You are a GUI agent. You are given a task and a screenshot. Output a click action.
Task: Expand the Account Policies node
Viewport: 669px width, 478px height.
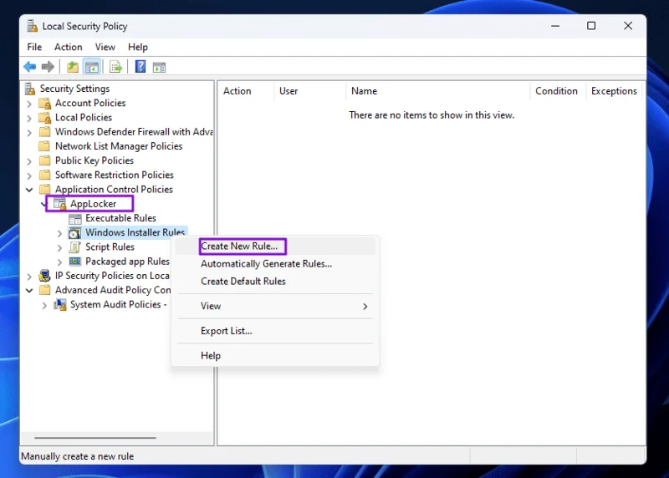[29, 104]
